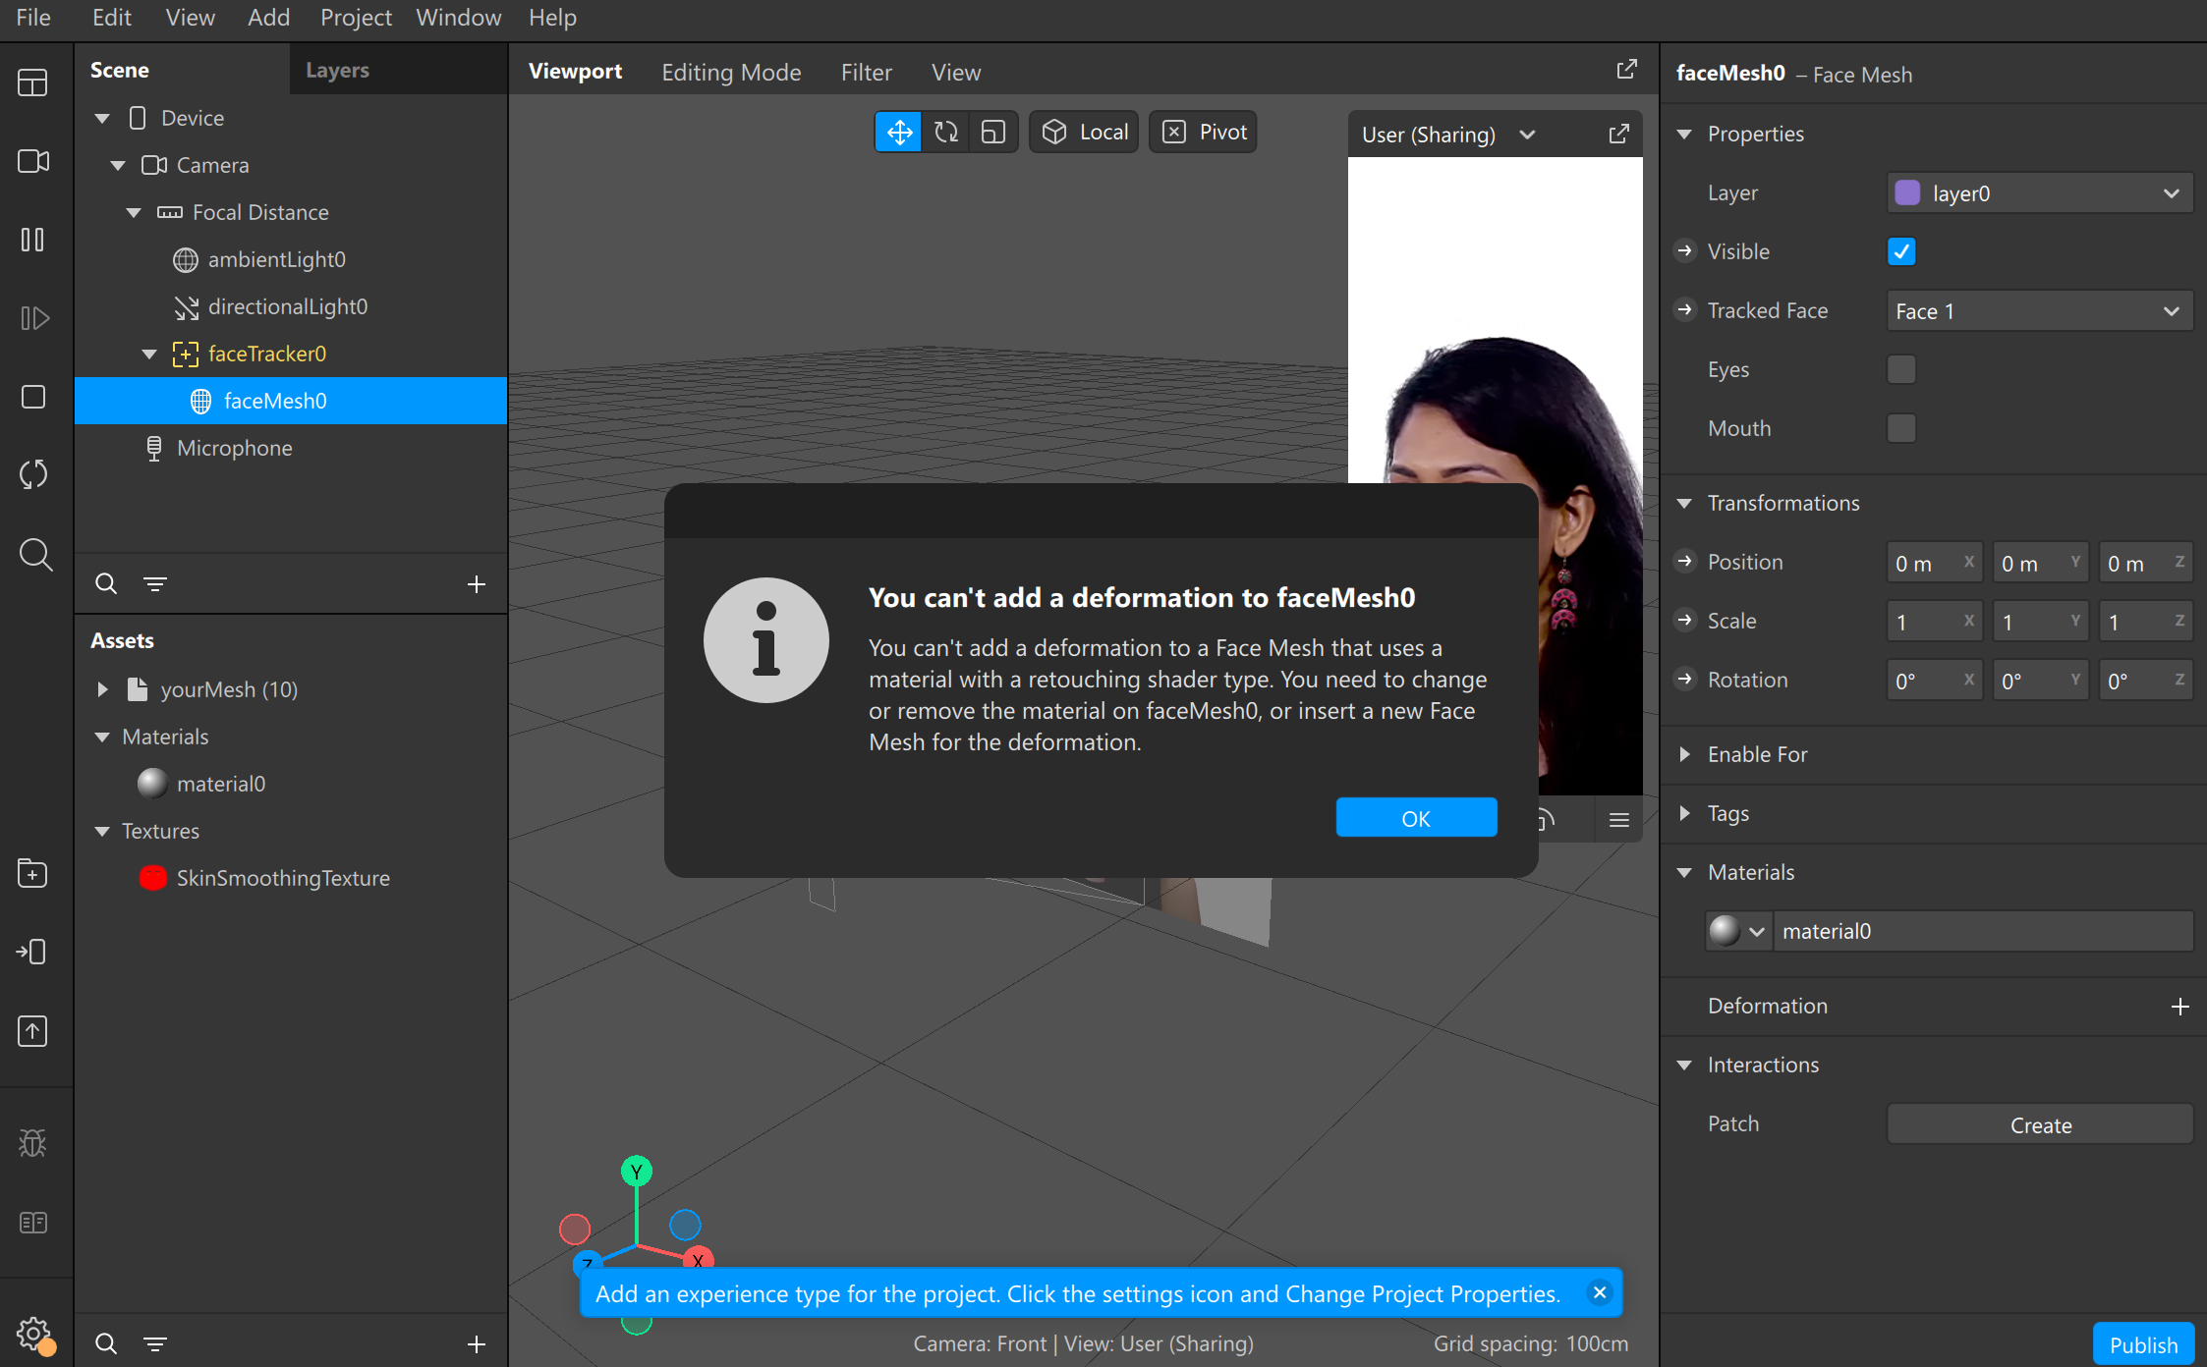The image size is (2207, 1367).
Task: Enable the Mouth checkbox
Action: click(1901, 428)
